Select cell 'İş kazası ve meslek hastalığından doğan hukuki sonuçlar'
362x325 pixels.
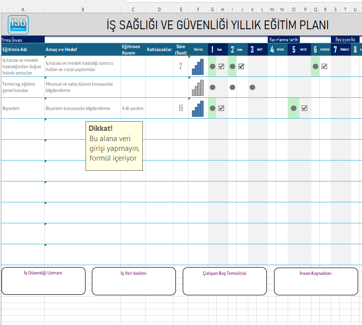[23, 66]
